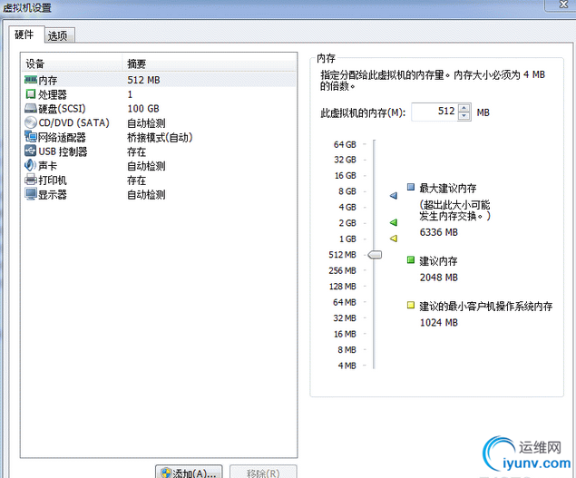Click the 64 MB scale label
The height and width of the screenshot is (478, 576).
coord(345,302)
